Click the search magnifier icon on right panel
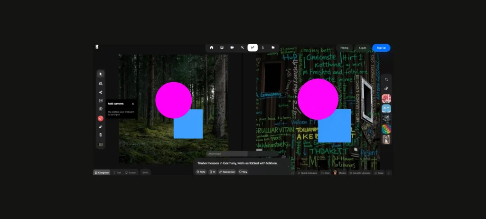The height and width of the screenshot is (219, 486). click(x=386, y=79)
